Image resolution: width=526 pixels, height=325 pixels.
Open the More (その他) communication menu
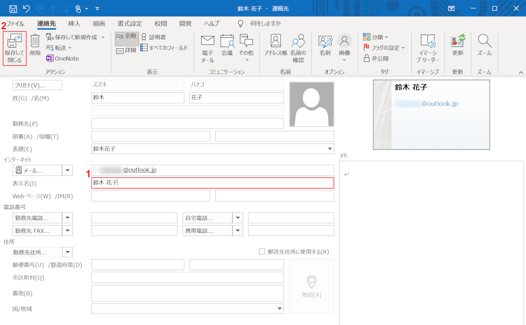click(246, 48)
